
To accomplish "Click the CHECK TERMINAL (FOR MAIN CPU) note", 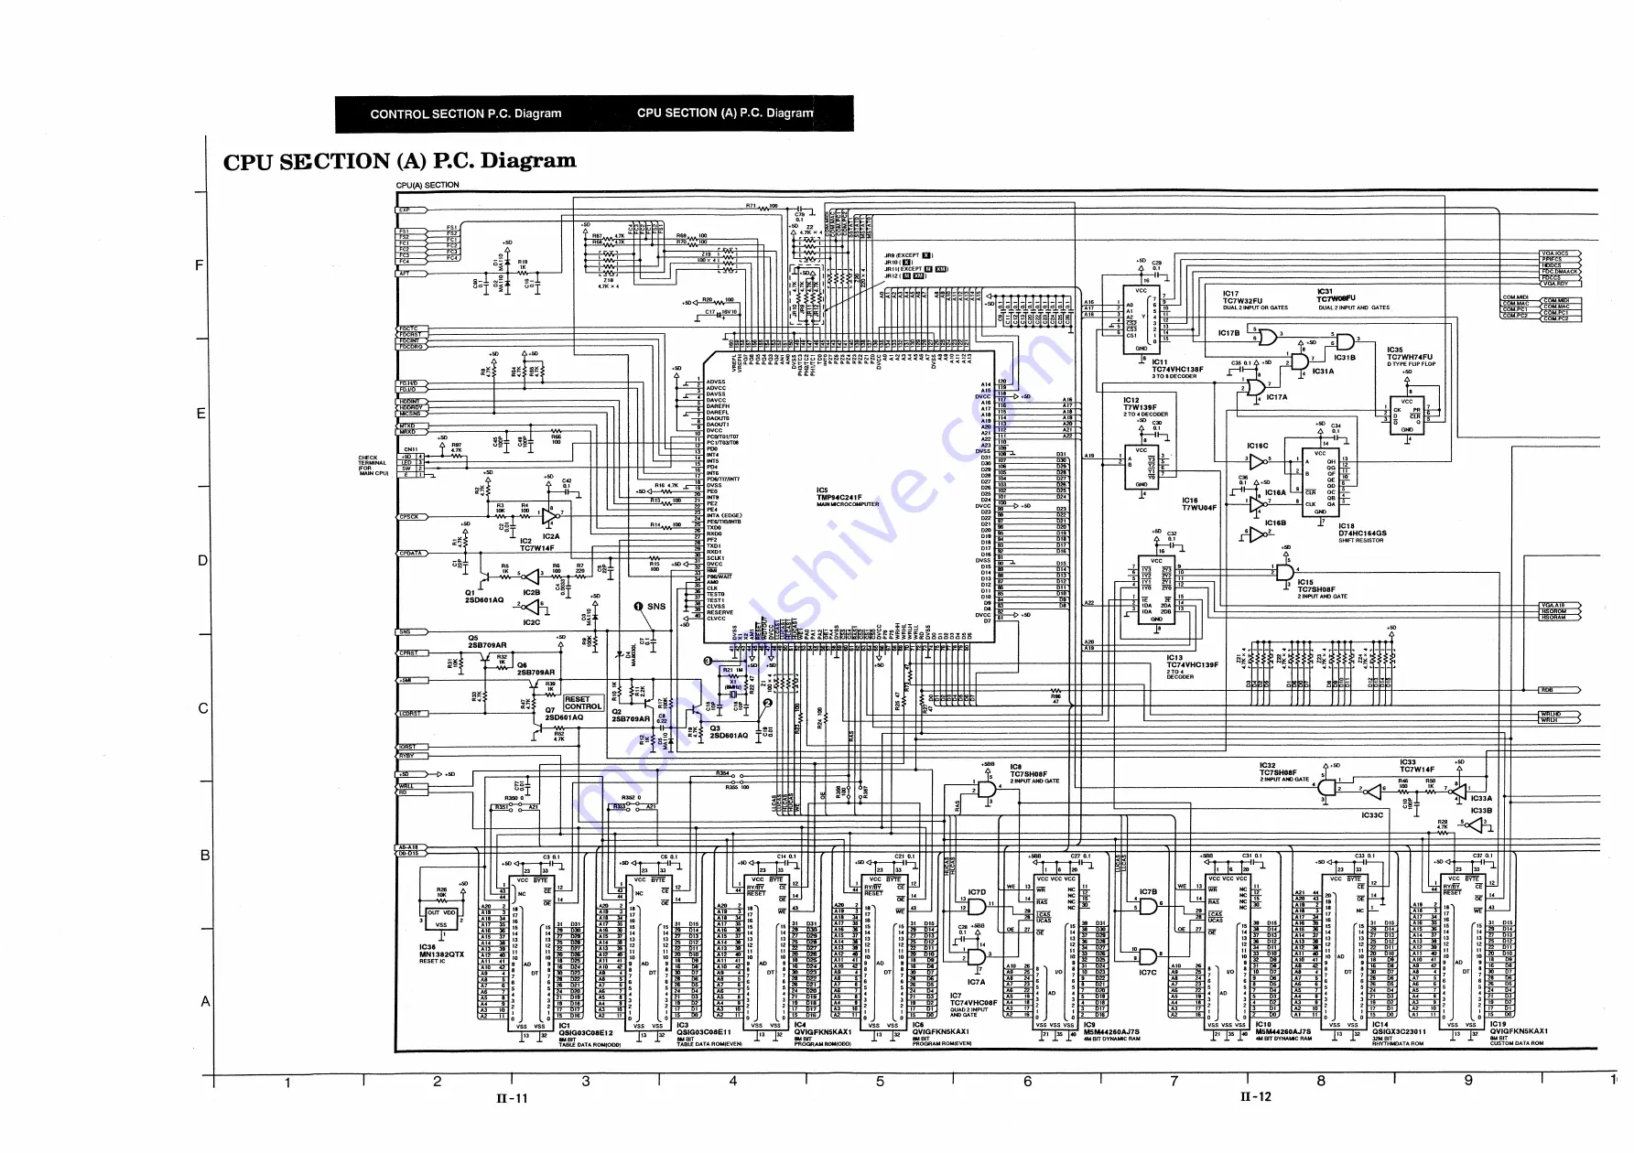I will pos(373,466).
